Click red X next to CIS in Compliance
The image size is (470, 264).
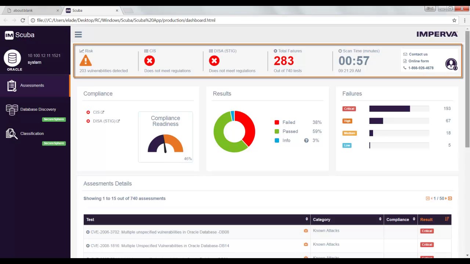coord(88,112)
